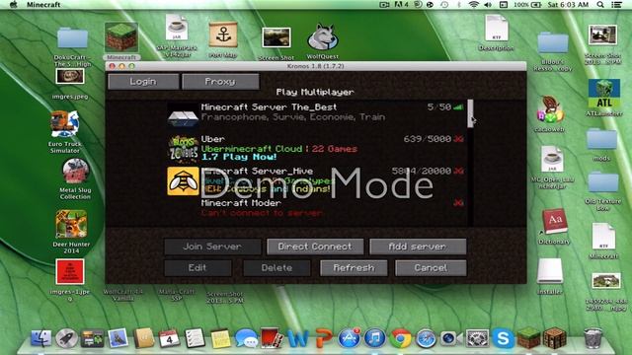Select the Uber server entry
The width and height of the screenshot is (632, 355).
[x=316, y=148]
